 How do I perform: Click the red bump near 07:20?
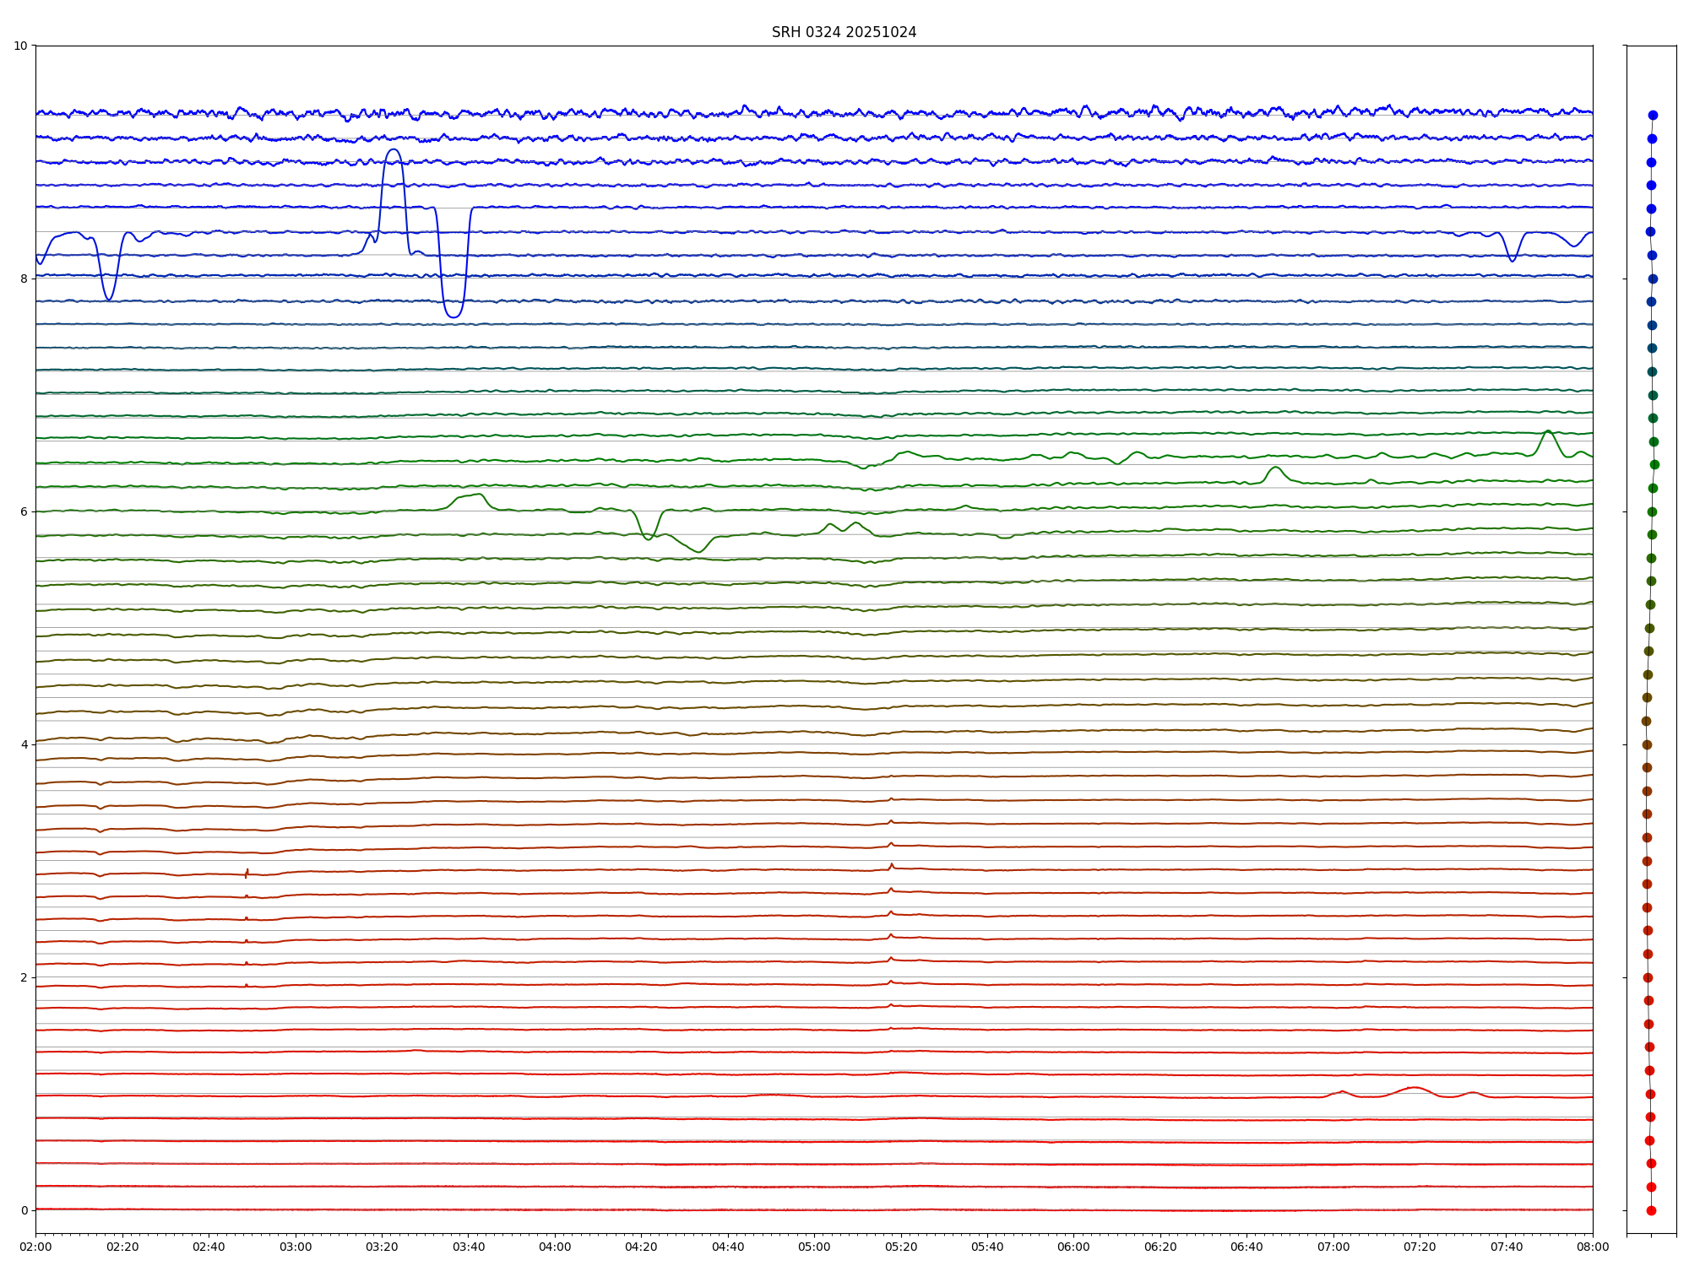(x=1415, y=1087)
